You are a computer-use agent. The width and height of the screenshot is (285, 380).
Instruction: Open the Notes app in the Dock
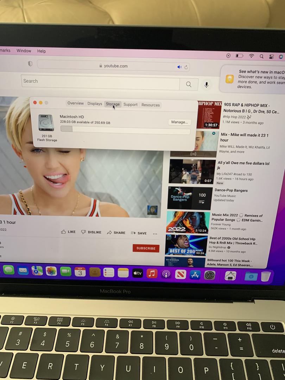(x=123, y=273)
